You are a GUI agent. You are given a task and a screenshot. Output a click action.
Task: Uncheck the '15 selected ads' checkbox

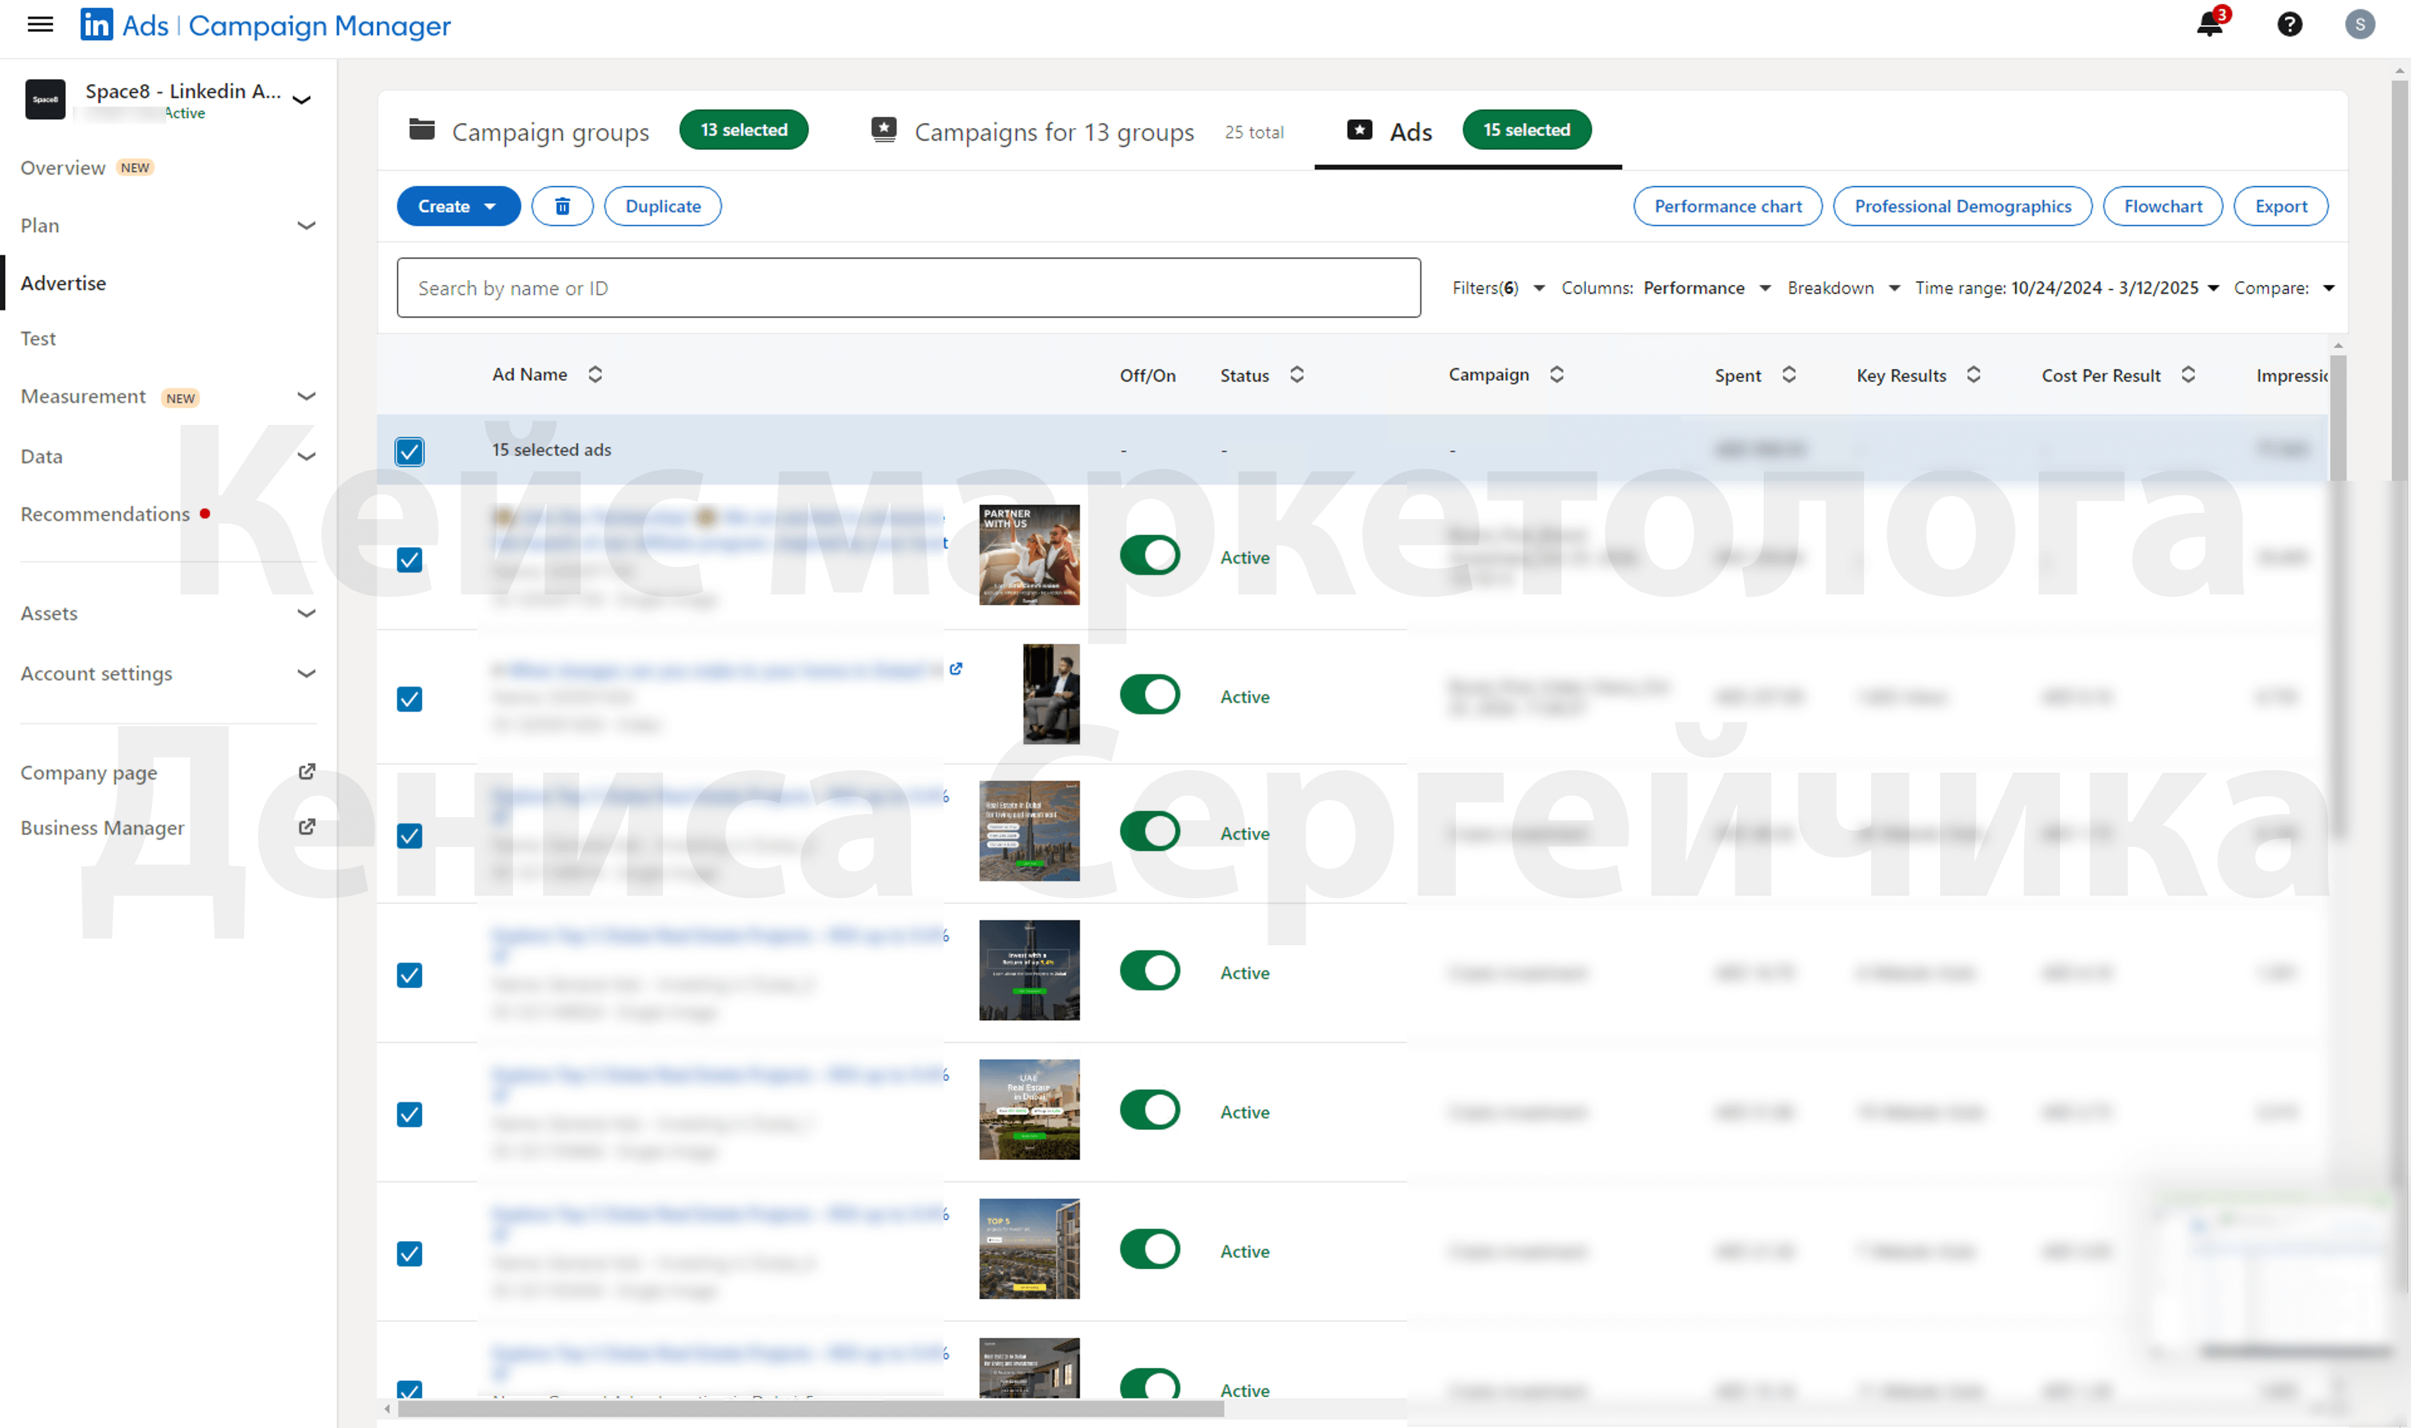click(409, 451)
